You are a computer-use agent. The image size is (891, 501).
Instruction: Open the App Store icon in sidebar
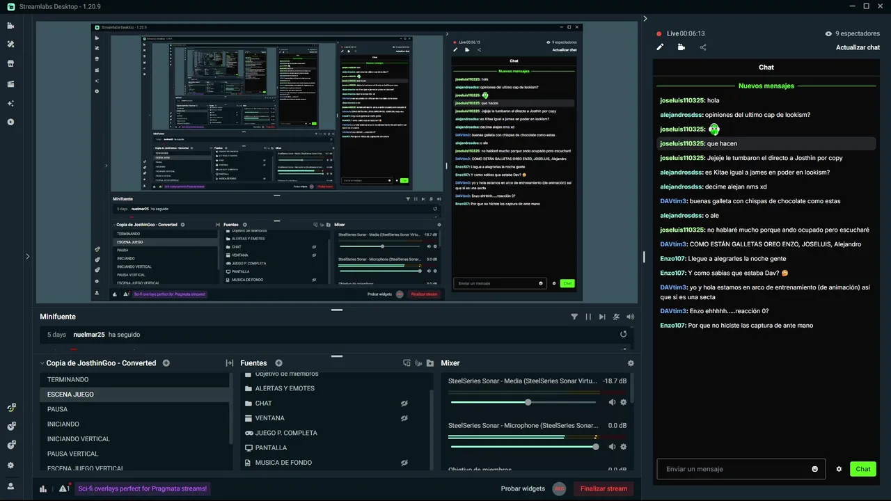(10, 63)
